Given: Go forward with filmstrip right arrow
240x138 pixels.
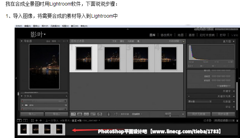Looking at the screenshot, I should (x=41, y=120).
